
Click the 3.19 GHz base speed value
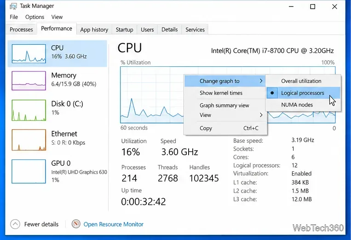303,140
